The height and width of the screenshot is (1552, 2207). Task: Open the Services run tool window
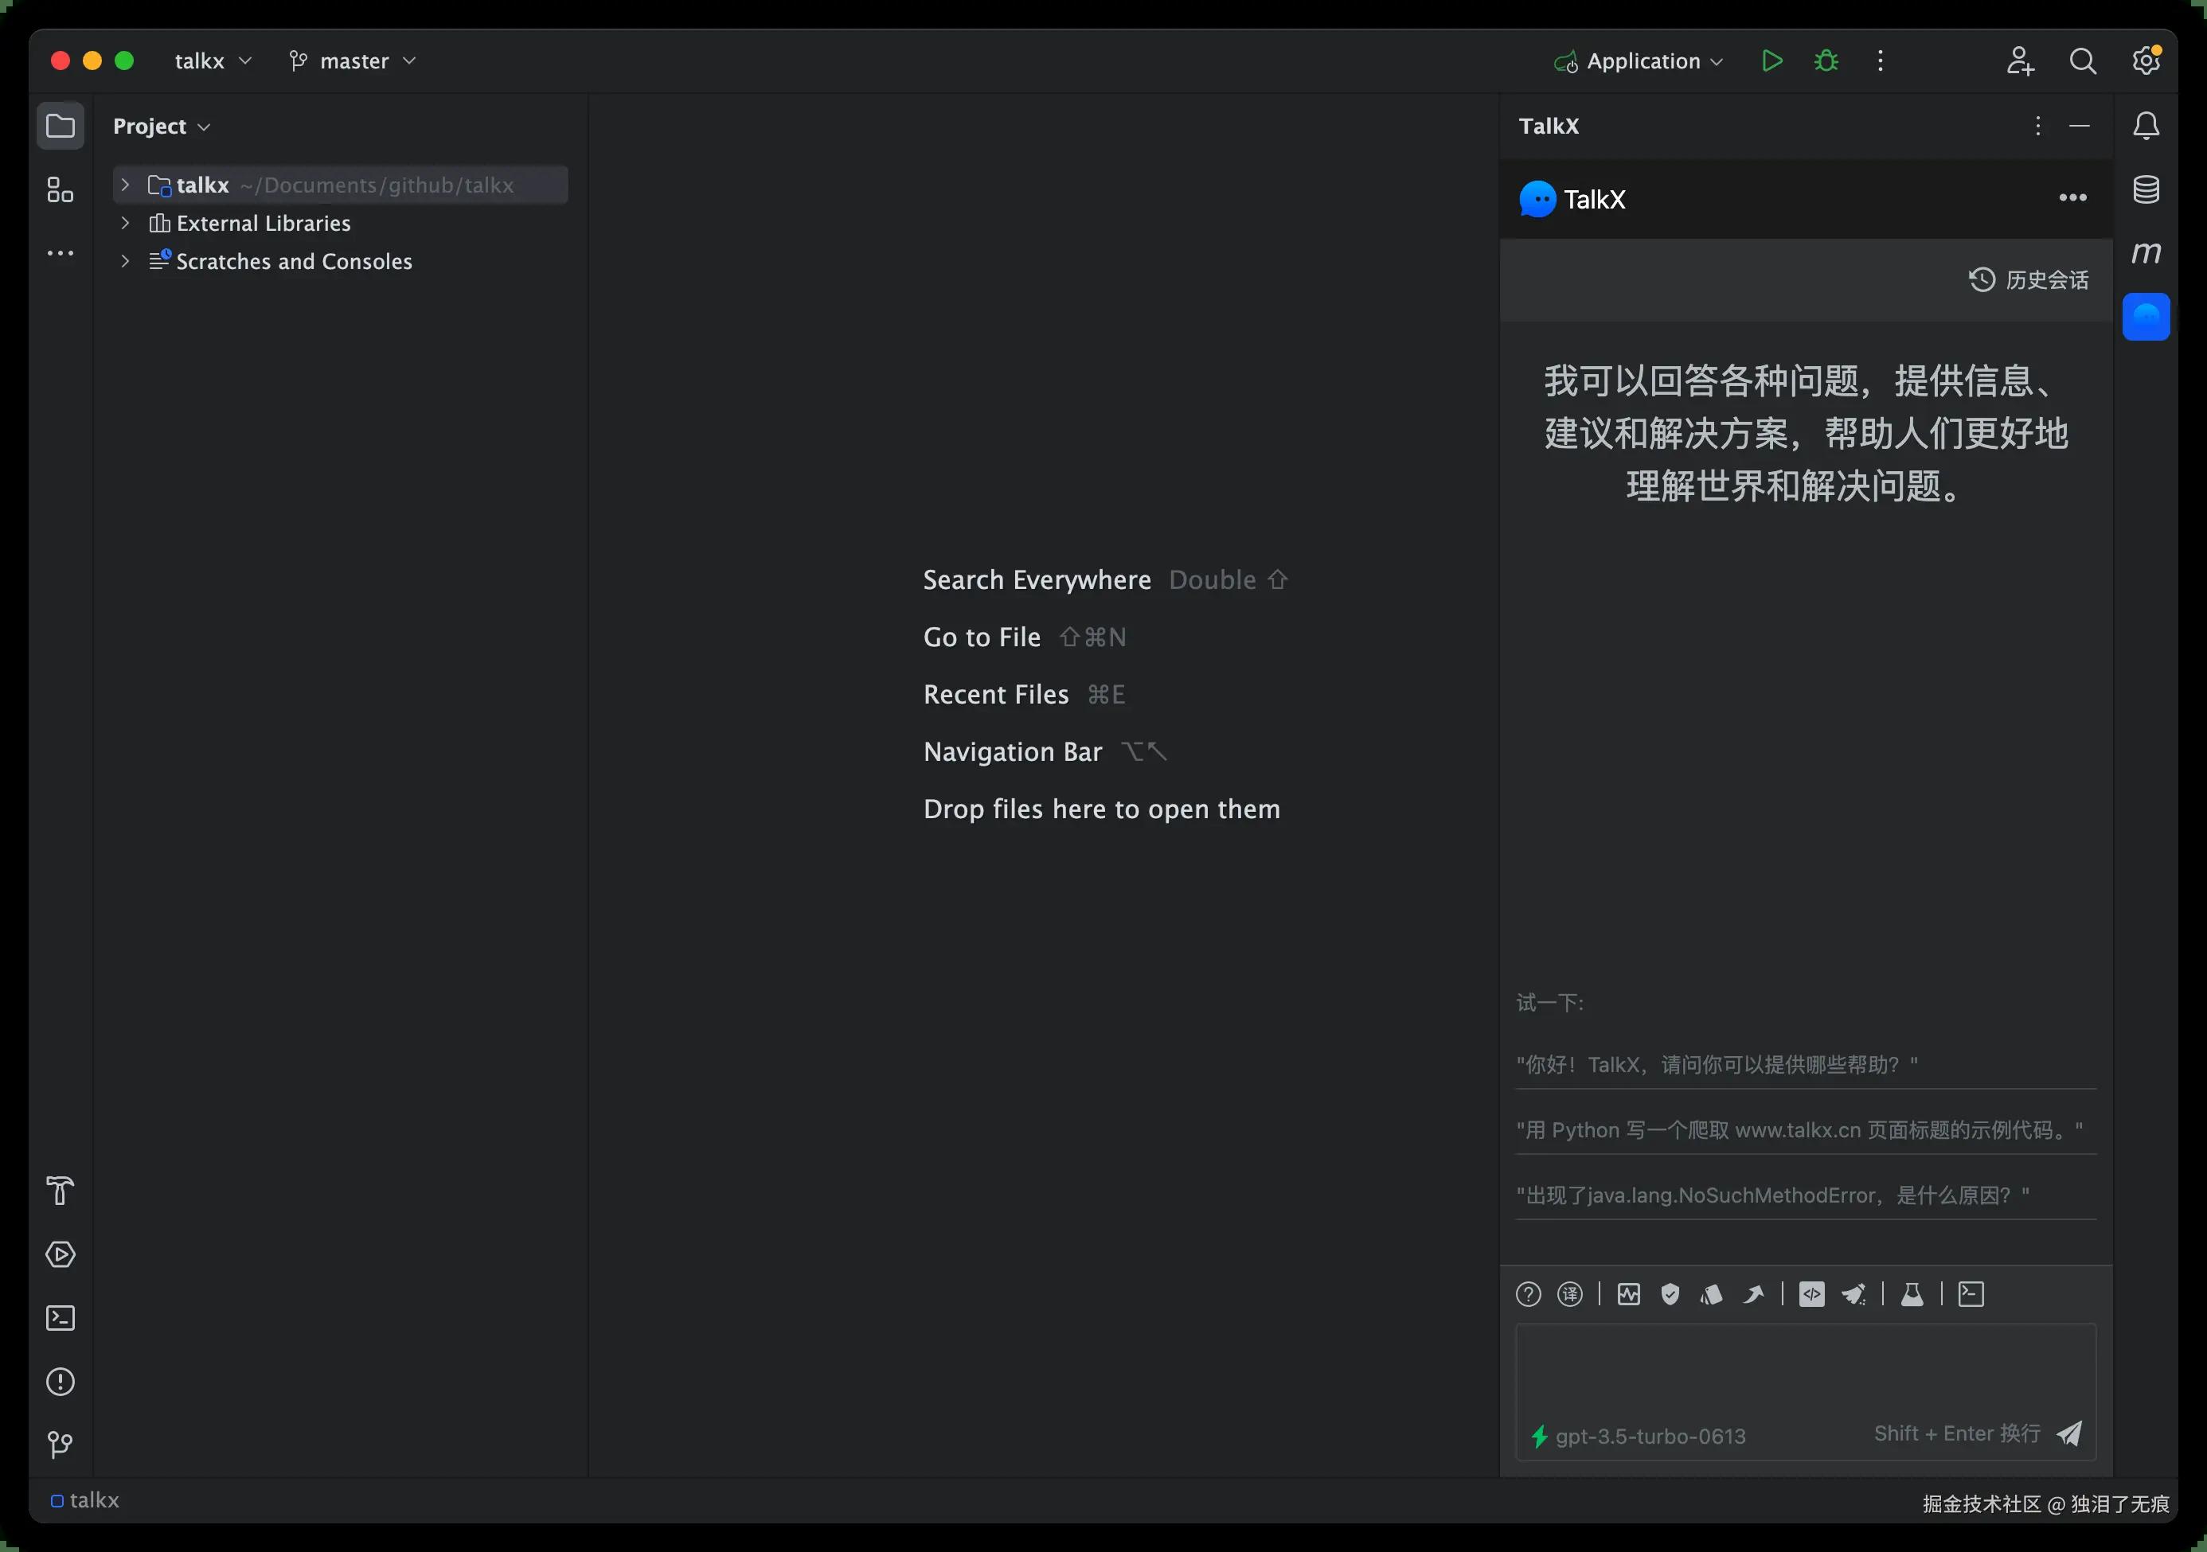point(60,1254)
